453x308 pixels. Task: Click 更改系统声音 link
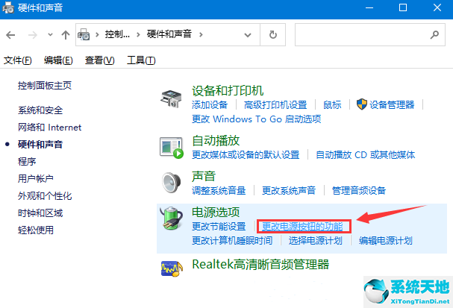(289, 190)
